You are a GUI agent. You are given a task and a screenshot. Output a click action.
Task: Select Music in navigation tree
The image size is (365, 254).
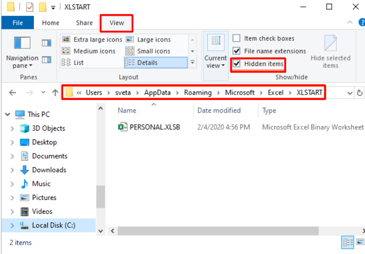click(x=41, y=184)
